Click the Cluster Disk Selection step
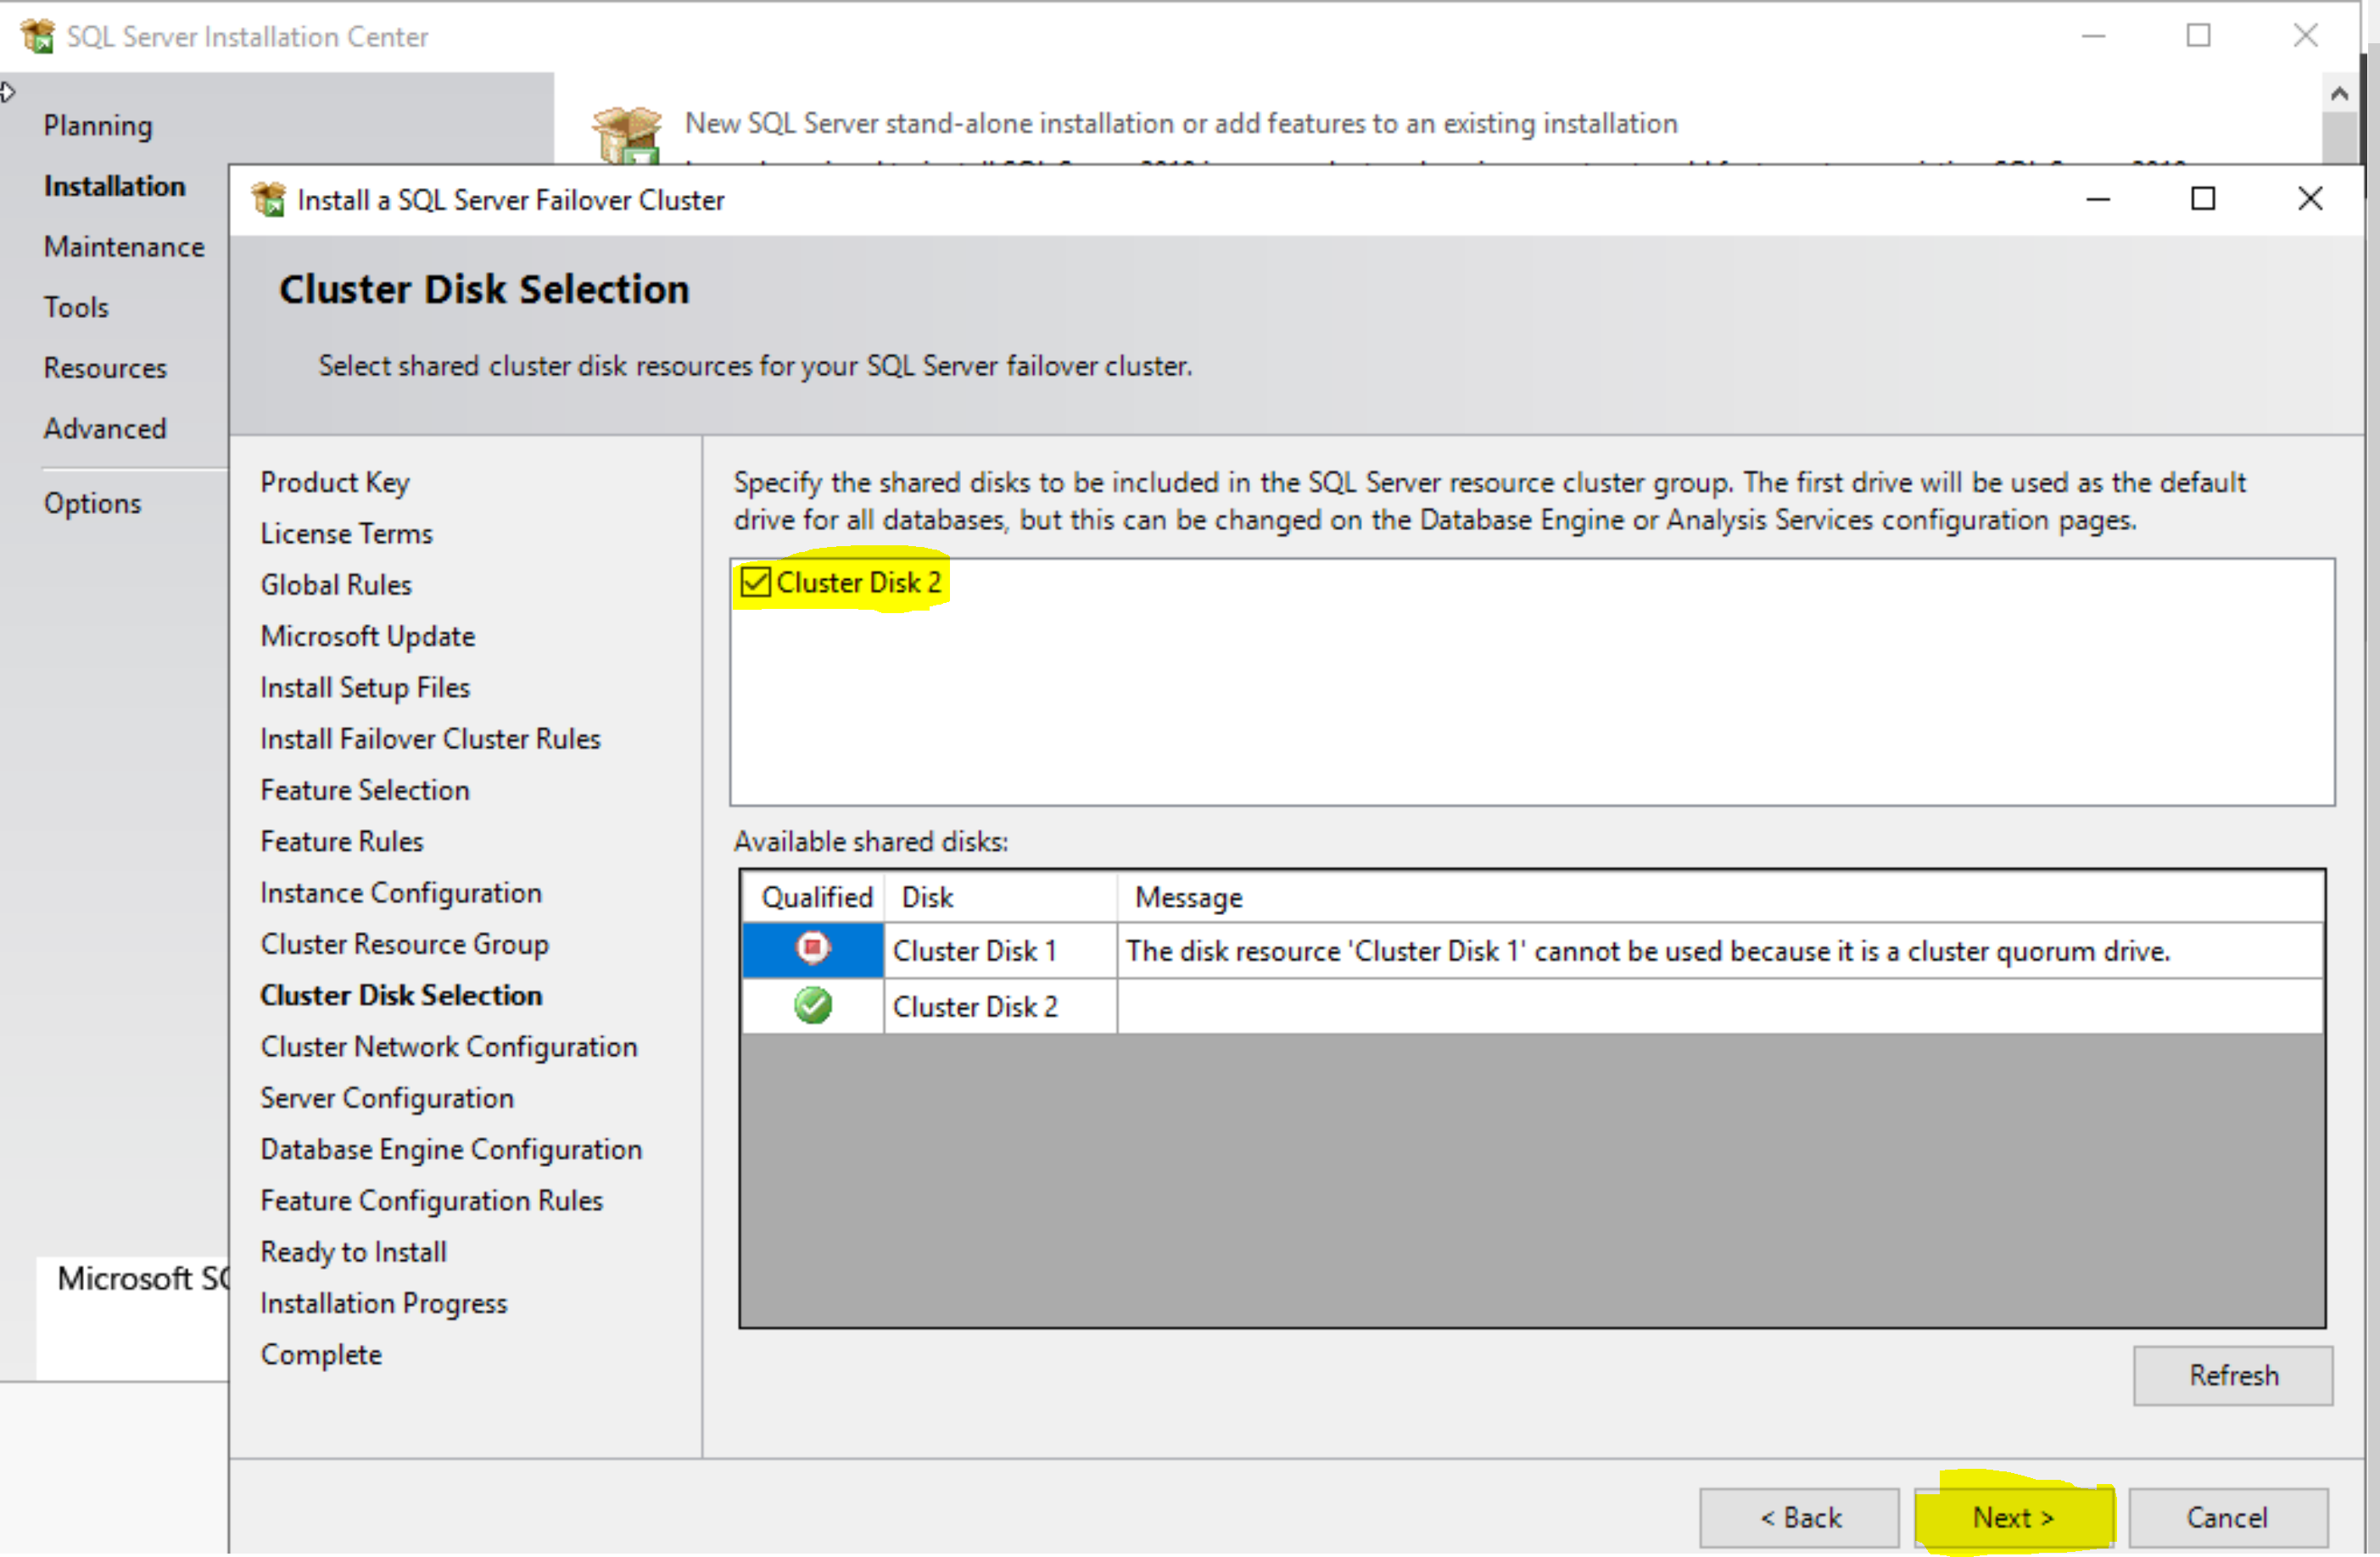 (401, 995)
